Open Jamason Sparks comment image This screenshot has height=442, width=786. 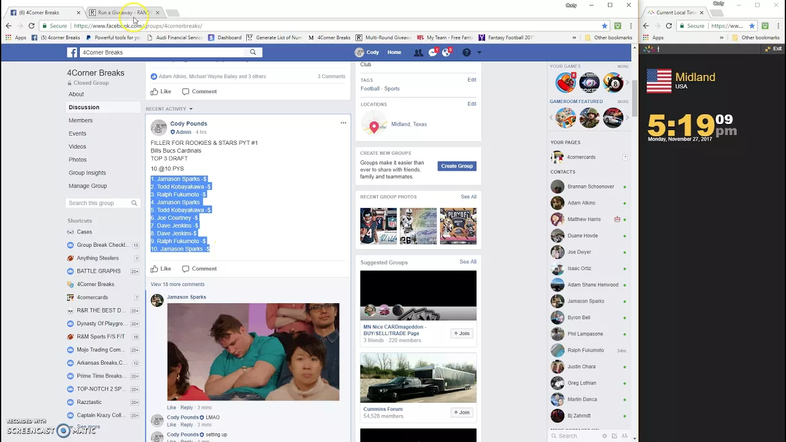click(x=253, y=352)
